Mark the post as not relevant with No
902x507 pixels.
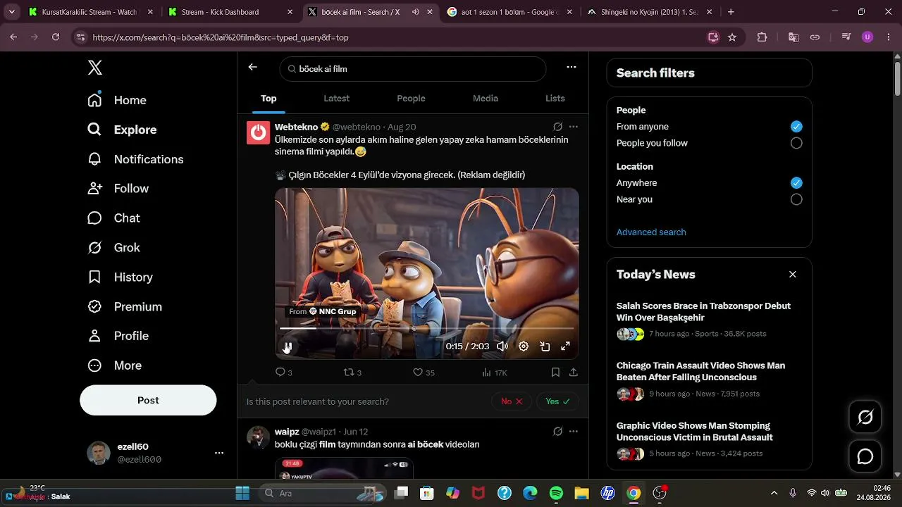click(x=512, y=401)
